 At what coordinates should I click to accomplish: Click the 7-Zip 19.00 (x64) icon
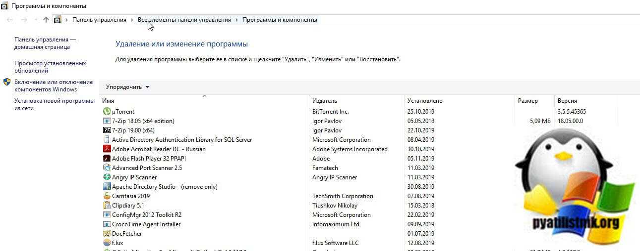[107, 130]
